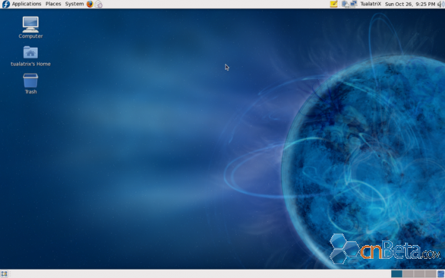The width and height of the screenshot is (445, 278).
Task: Open the Places menu
Action: pyautogui.click(x=53, y=4)
